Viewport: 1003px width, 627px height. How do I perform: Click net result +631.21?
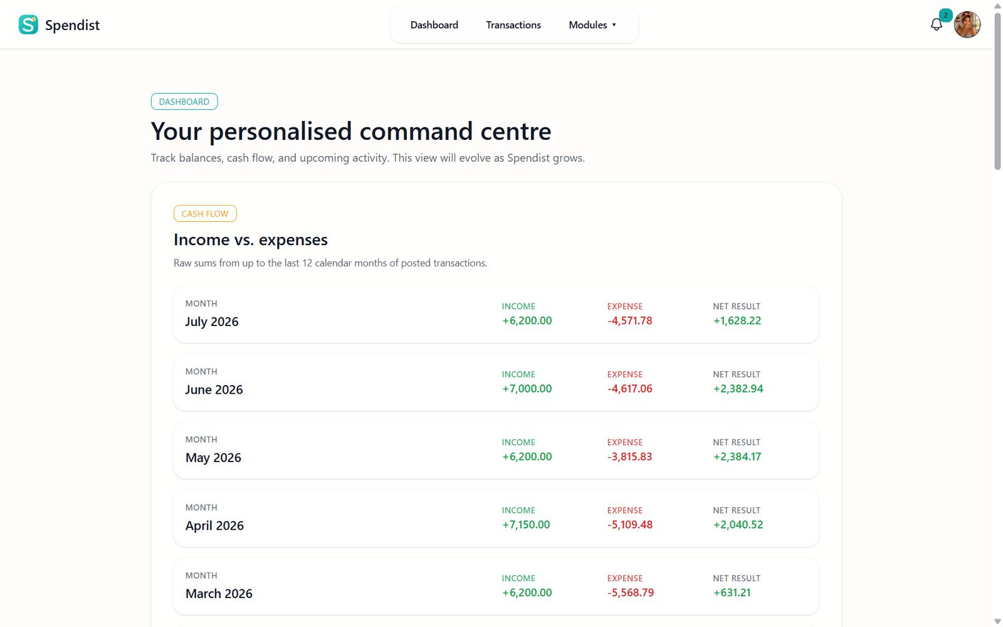[732, 593]
